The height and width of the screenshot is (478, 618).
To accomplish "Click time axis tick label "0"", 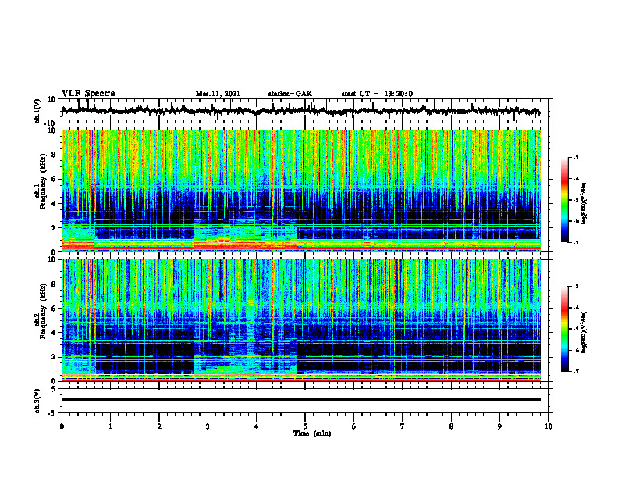I will coord(62,426).
